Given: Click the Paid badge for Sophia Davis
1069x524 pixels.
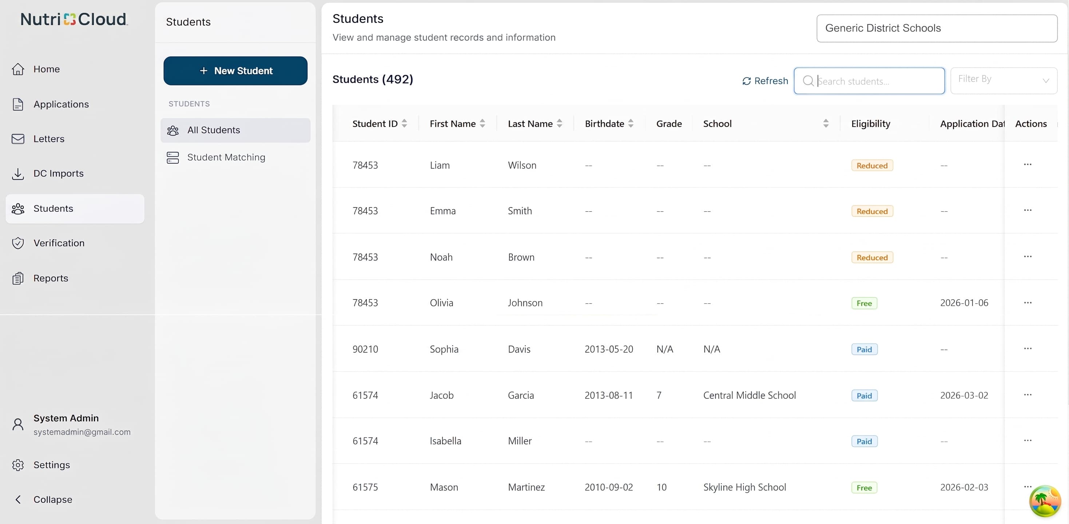Looking at the screenshot, I should [864, 349].
